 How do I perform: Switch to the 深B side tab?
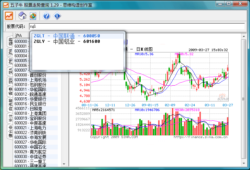(x=10, y=81)
